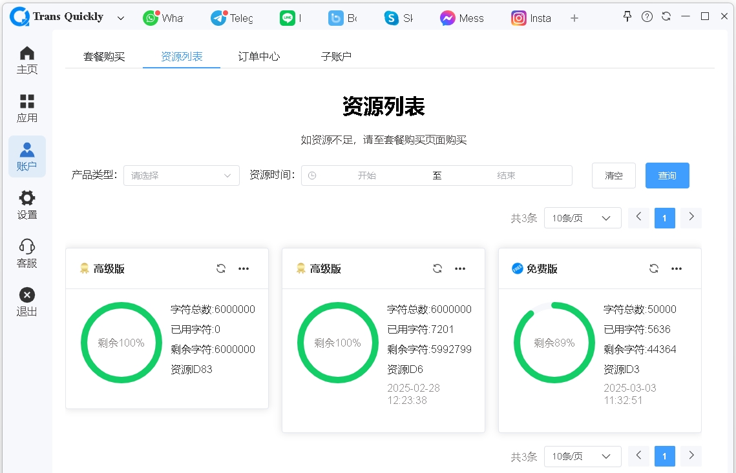736x473 pixels.
Task: Click the pin window icon
Action: point(627,17)
